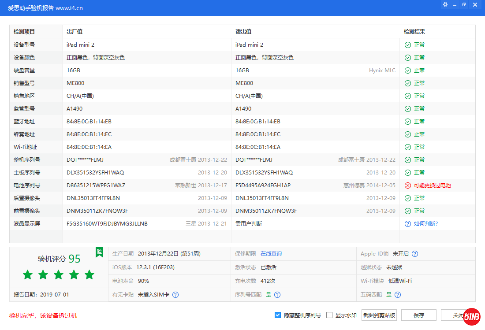485x330 pixels.
Task: Click 截图到剪贴板 button
Action: [x=379, y=315]
